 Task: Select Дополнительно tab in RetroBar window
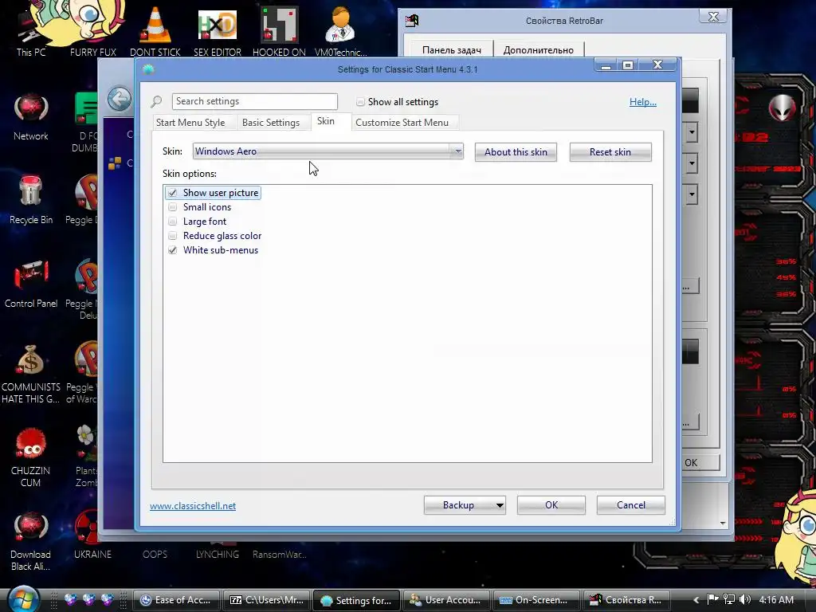[x=538, y=50]
